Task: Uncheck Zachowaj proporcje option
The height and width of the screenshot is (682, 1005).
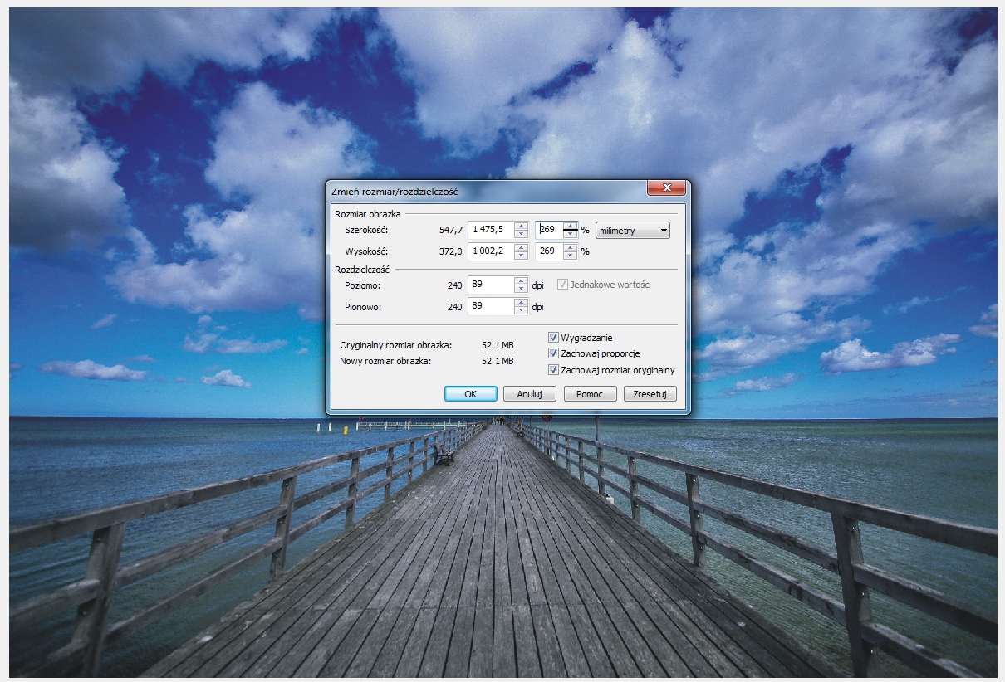Action: click(x=553, y=353)
